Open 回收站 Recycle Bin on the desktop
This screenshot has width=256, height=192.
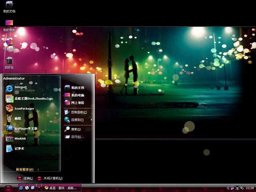(9, 62)
